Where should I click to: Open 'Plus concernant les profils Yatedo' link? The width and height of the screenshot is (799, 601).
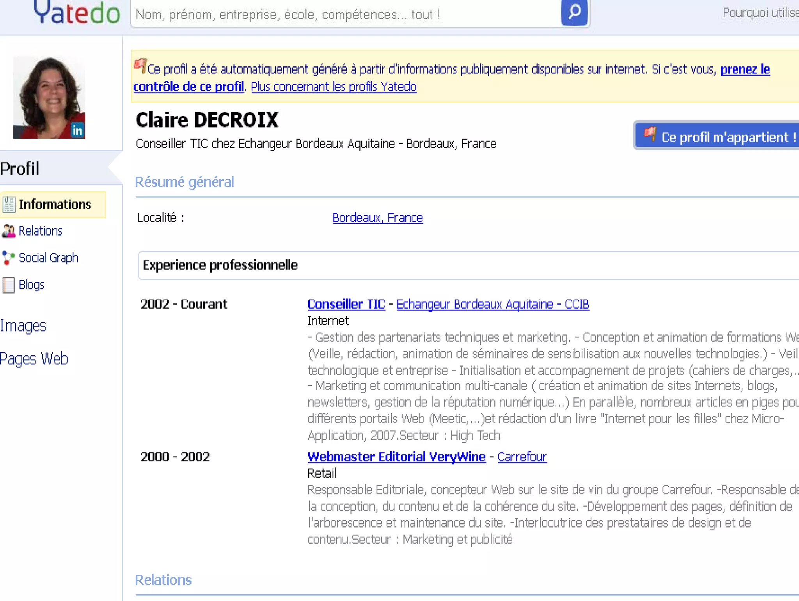pos(334,87)
